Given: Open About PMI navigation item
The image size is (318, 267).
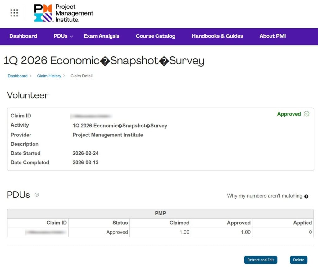Looking at the screenshot, I should tap(272, 36).
